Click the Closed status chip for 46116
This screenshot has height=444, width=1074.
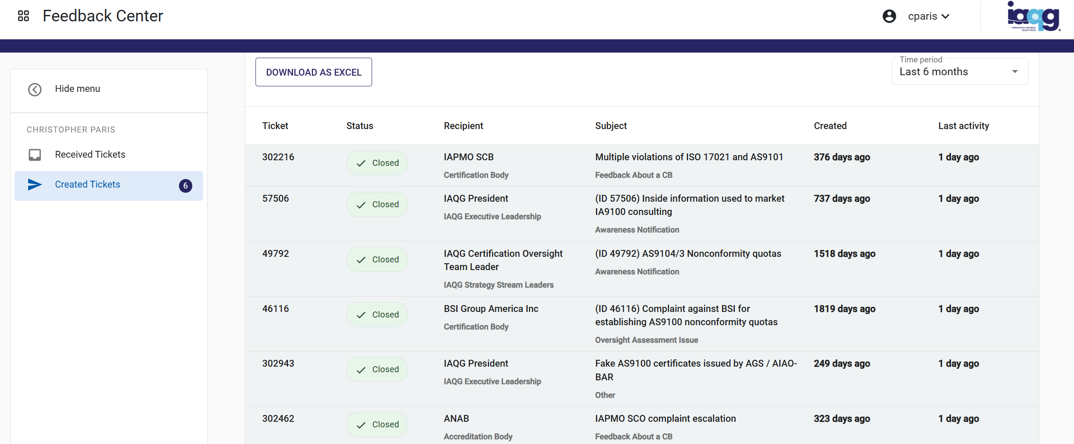pyautogui.click(x=377, y=315)
